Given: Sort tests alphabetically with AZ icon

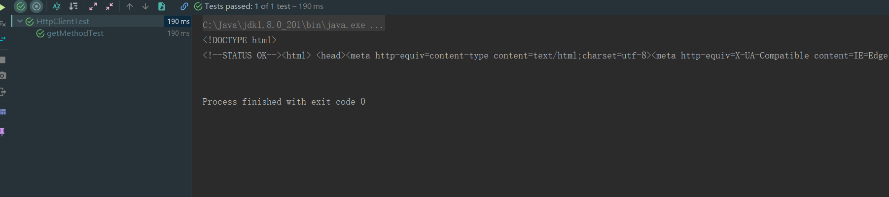Looking at the screenshot, I should coord(57,6).
